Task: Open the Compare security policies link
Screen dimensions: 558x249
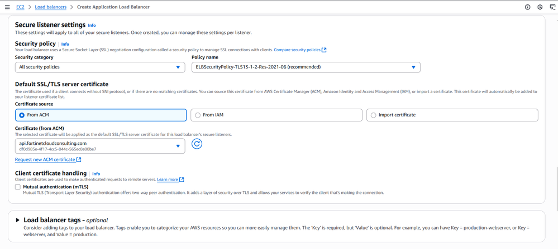Action: (297, 50)
